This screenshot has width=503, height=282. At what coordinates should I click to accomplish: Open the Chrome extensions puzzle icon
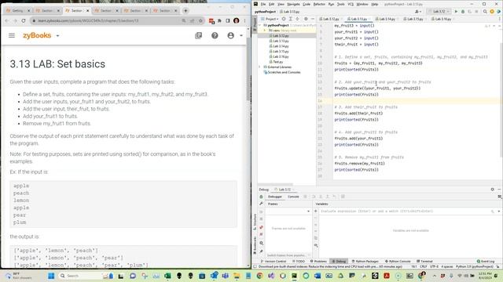[219, 21]
